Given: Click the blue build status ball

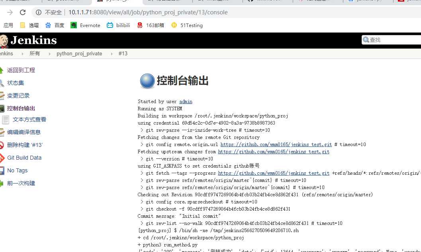Looking at the screenshot, I should tap(147, 81).
